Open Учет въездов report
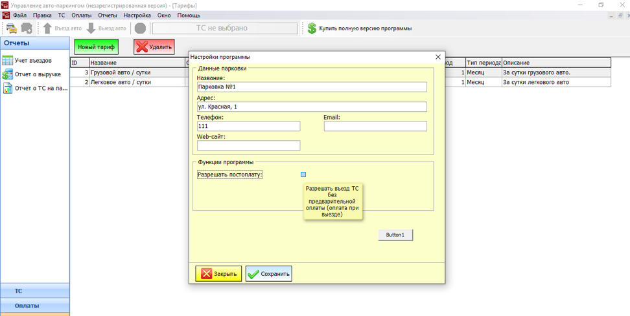This screenshot has width=630, height=316. coord(33,61)
